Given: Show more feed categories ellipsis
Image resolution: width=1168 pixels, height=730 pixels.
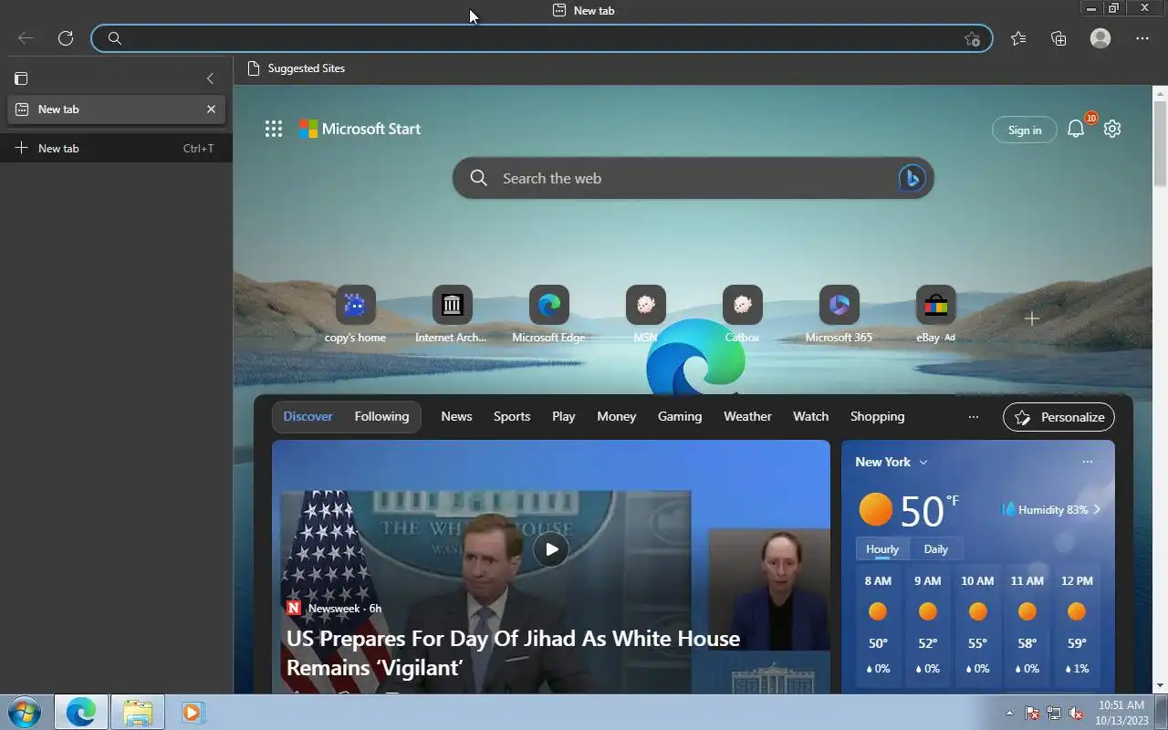Looking at the screenshot, I should point(973,417).
